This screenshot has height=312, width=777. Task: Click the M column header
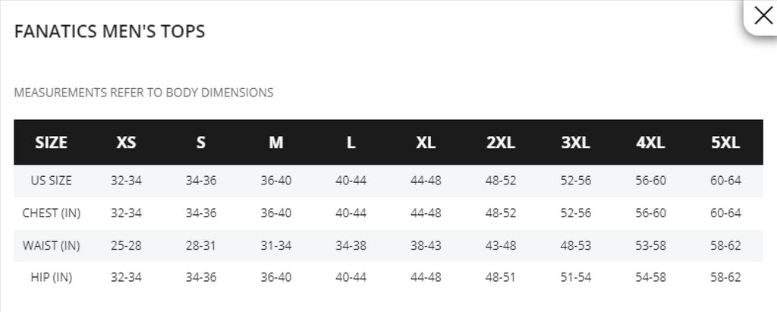pos(276,143)
